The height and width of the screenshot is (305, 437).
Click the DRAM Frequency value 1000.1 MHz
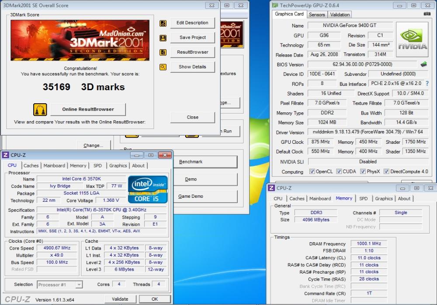click(369, 244)
